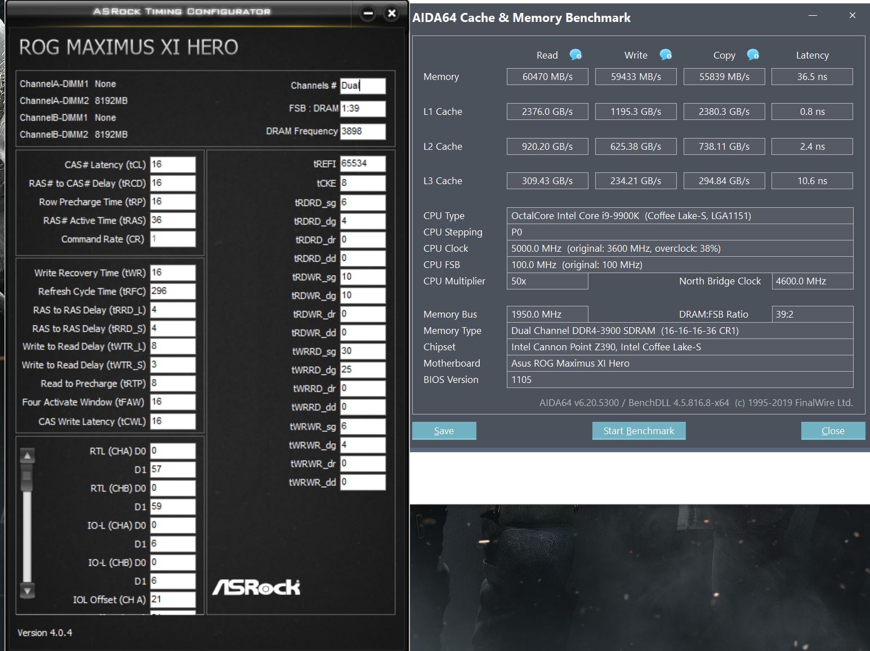Click the CPU Clock value 5000.0 MHz
This screenshot has width=870, height=651.
[x=680, y=248]
